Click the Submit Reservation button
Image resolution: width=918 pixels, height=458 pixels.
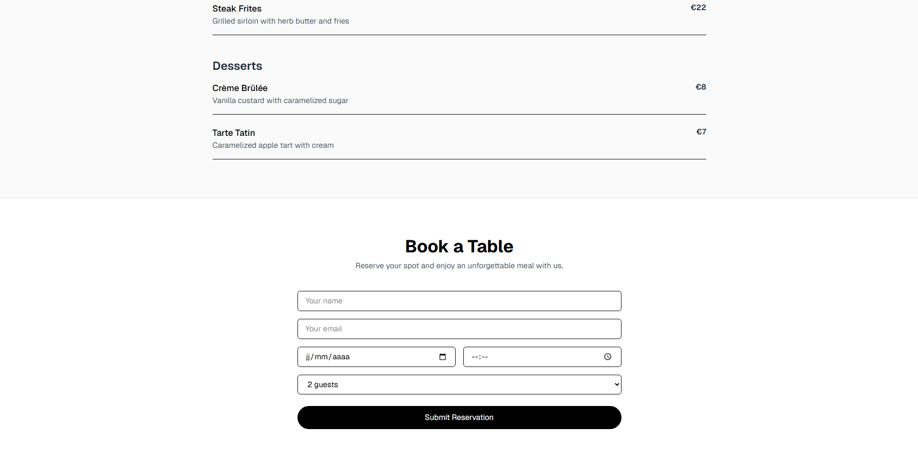coord(459,418)
